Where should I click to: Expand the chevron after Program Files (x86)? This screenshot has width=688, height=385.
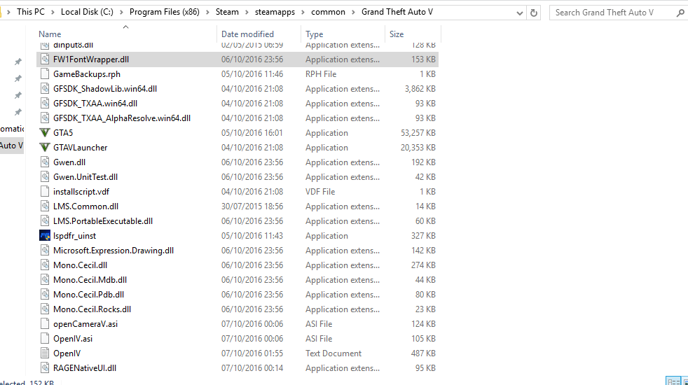(x=207, y=13)
